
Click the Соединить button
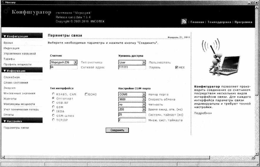pyautogui.click(x=117, y=130)
